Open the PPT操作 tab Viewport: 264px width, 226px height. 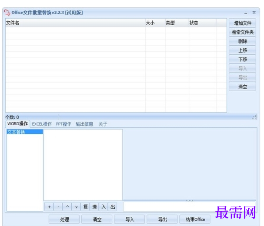click(63, 124)
